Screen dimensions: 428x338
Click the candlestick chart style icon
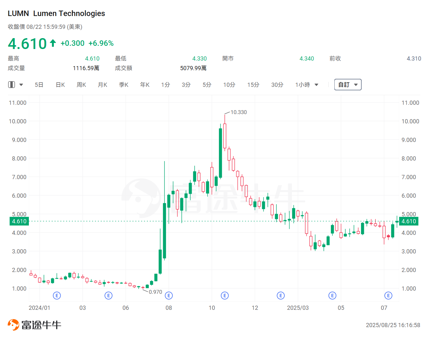[12, 84]
